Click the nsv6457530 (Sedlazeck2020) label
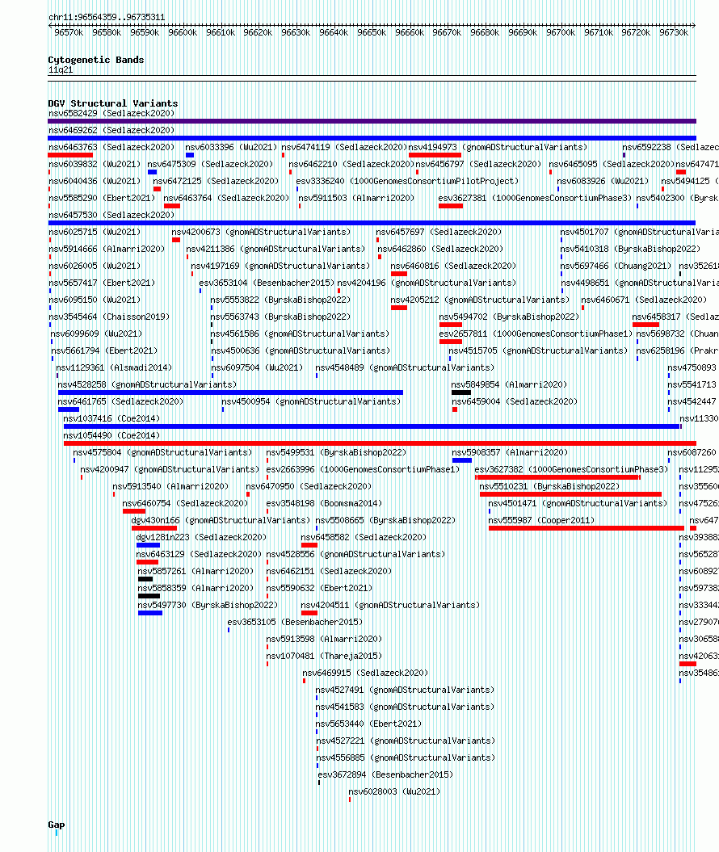This screenshot has height=852, width=719. (x=111, y=215)
